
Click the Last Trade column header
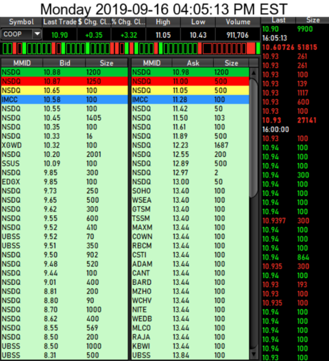(60, 22)
